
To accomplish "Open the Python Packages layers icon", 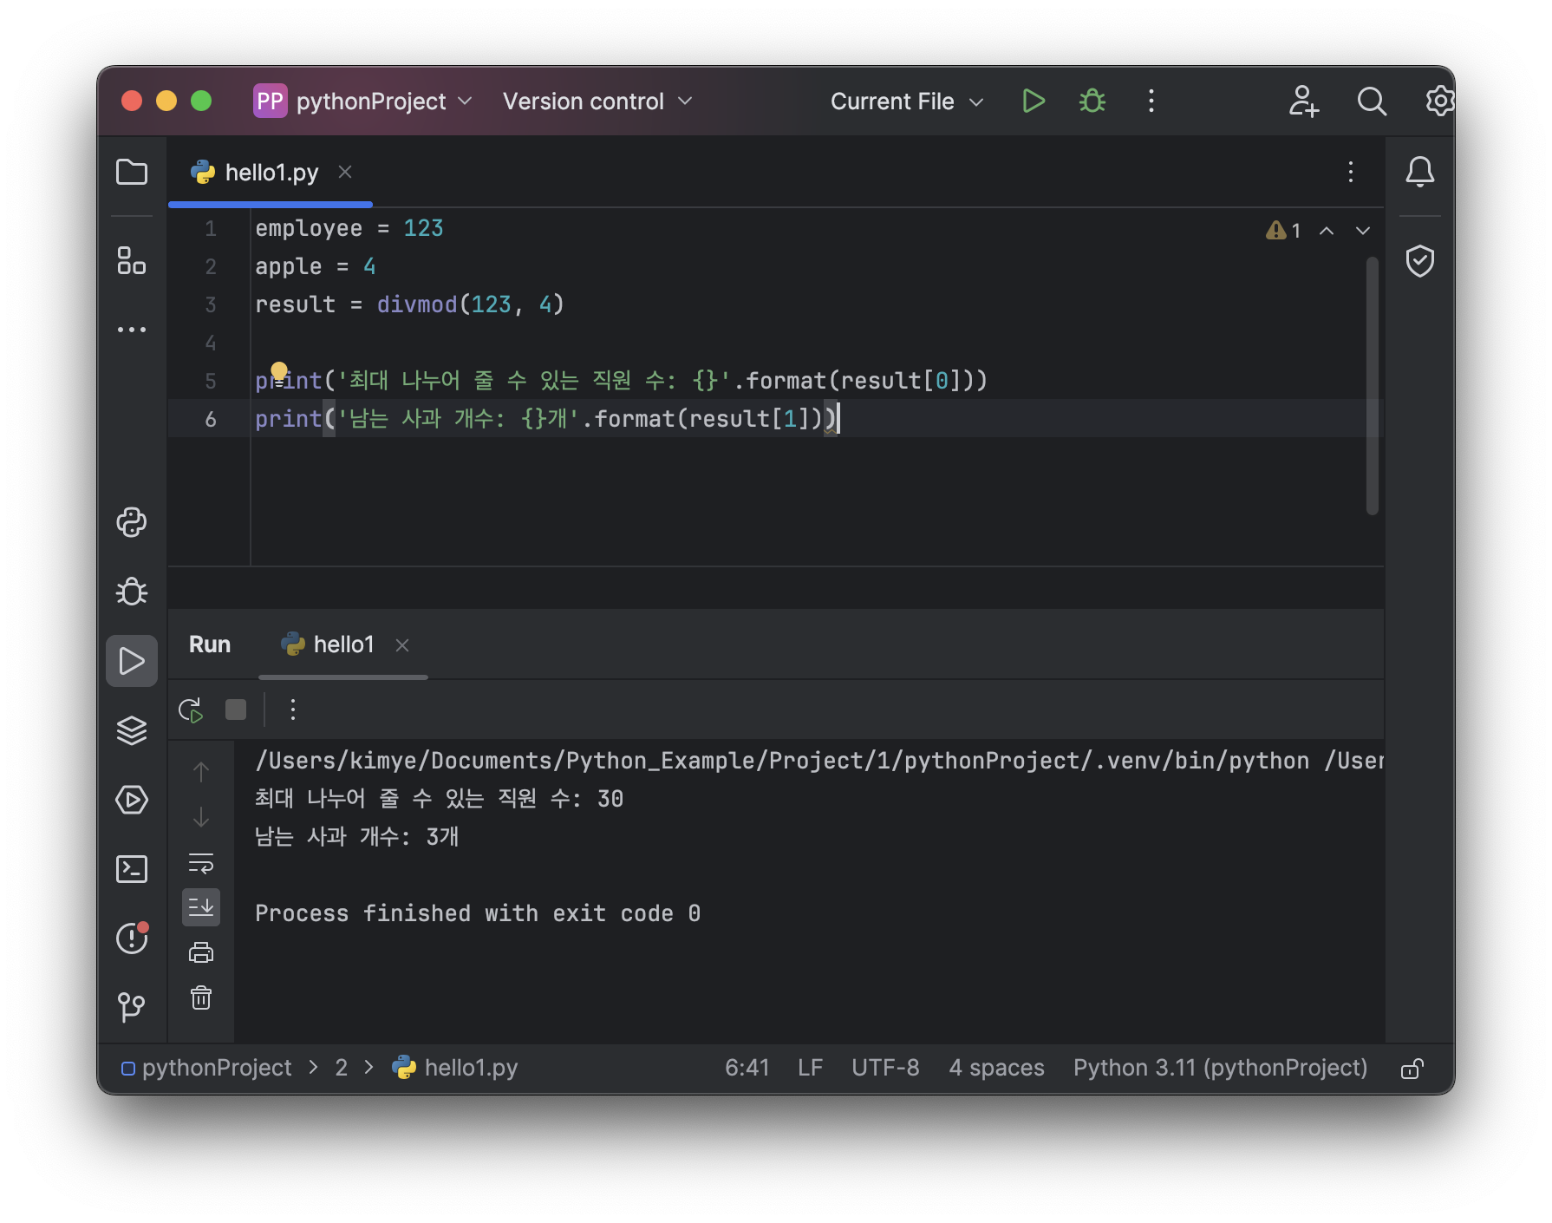I will point(132,730).
